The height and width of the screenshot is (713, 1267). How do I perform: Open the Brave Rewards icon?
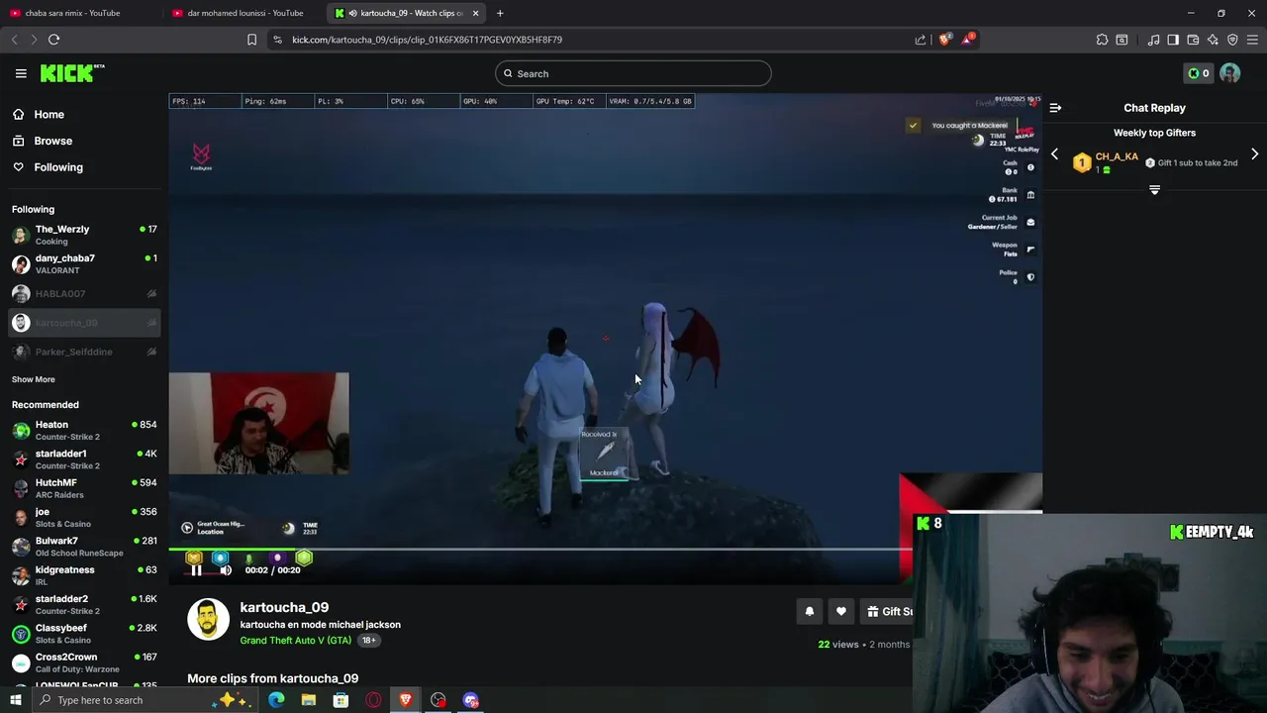(969, 40)
